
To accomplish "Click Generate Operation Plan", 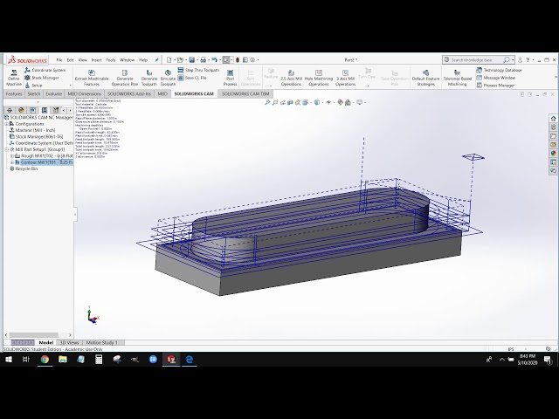I will pos(124,78).
